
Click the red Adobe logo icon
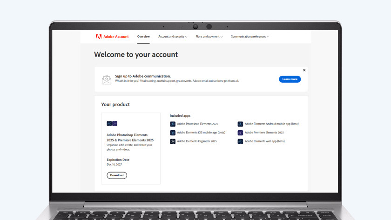coord(99,36)
